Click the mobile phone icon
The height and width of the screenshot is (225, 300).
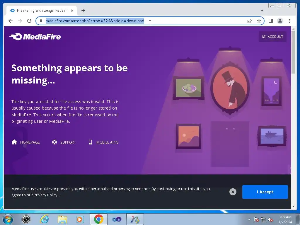[90, 142]
